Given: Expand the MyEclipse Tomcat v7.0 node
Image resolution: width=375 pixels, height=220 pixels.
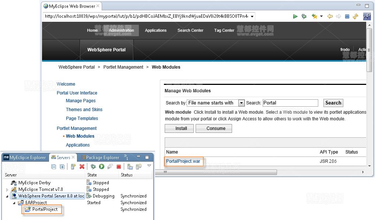Looking at the screenshot, I should [x=7, y=190].
